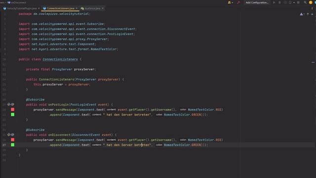
Task: Go to next highlighted error arrow
Action: click(312, 14)
